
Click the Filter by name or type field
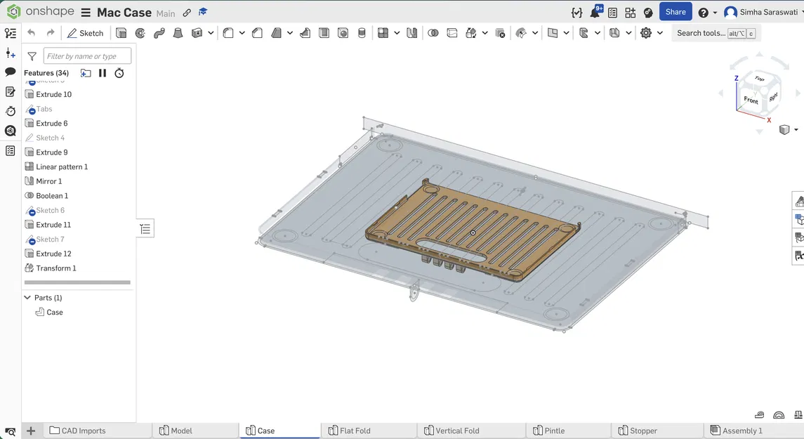pos(87,56)
